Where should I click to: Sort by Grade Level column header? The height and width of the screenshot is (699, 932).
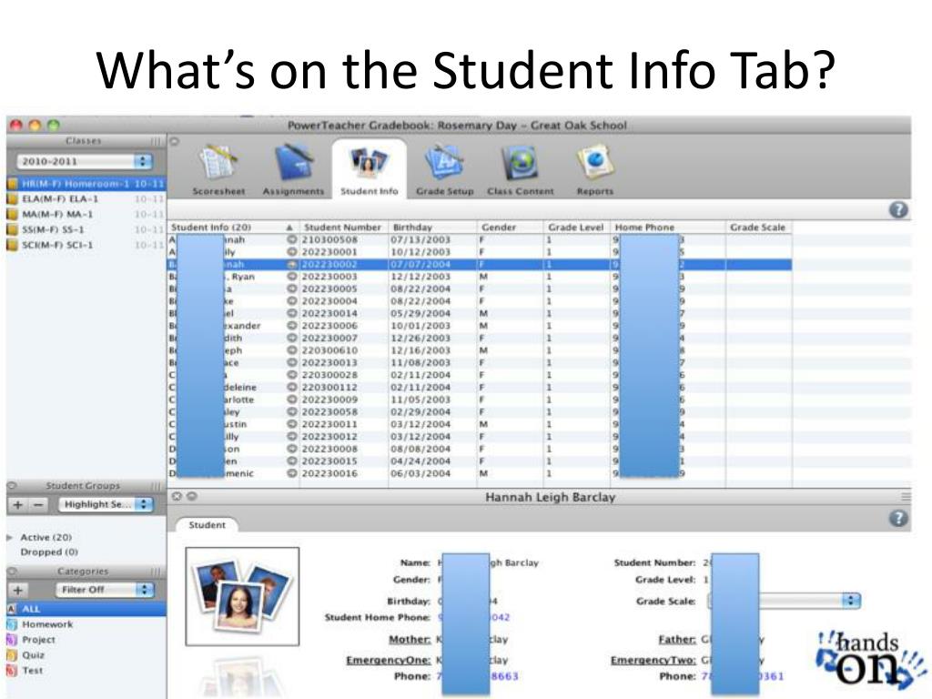pyautogui.click(x=576, y=227)
